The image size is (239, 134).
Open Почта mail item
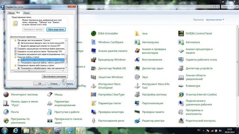click(x=11, y=112)
